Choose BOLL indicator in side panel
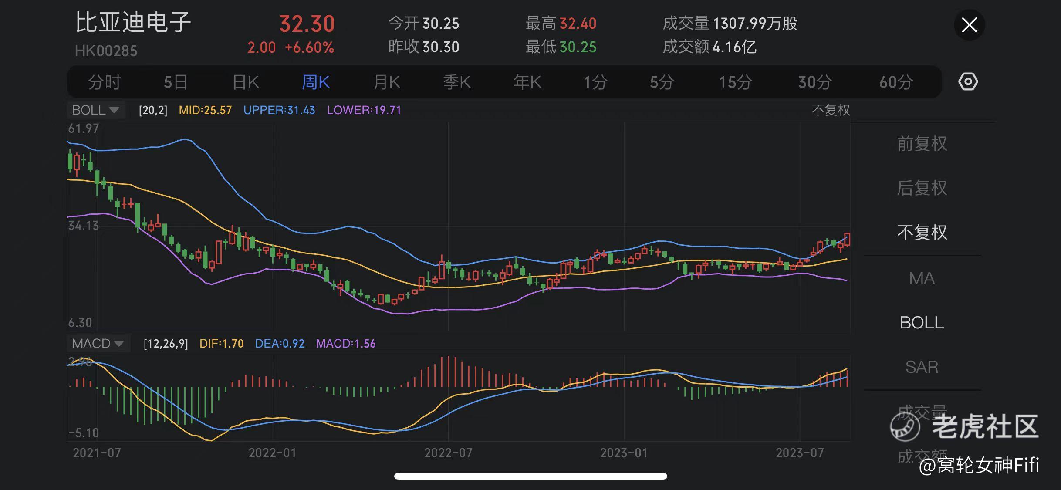Image resolution: width=1061 pixels, height=490 pixels. pos(922,323)
